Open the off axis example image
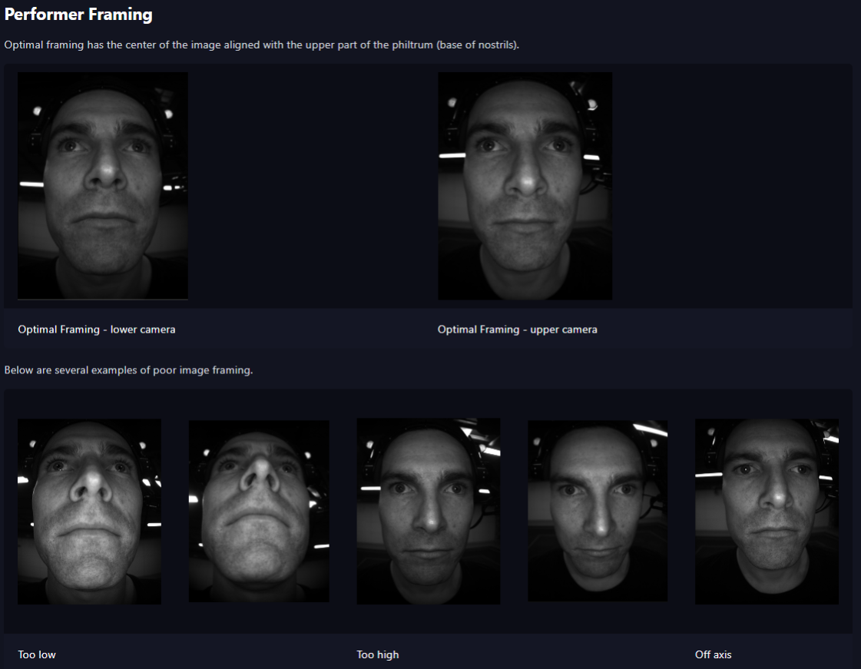Image resolution: width=861 pixels, height=669 pixels. 767,512
